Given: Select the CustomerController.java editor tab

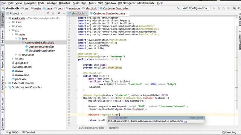Looking at the screenshot, I should (109, 13).
